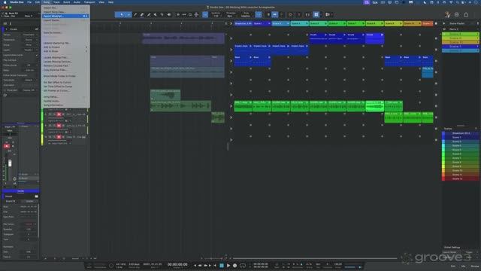Image resolution: width=481 pixels, height=271 pixels.
Task: Choose Locate Missing Files entry
Action: pyautogui.click(x=65, y=57)
